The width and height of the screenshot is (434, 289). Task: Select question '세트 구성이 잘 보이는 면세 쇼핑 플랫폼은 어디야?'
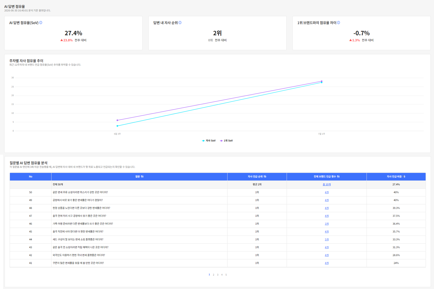pyautogui.click(x=78, y=240)
